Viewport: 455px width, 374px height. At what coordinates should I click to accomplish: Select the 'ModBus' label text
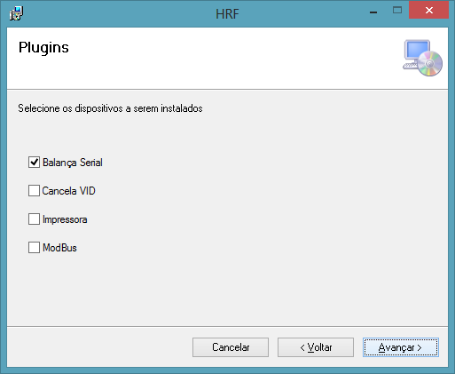[59, 248]
